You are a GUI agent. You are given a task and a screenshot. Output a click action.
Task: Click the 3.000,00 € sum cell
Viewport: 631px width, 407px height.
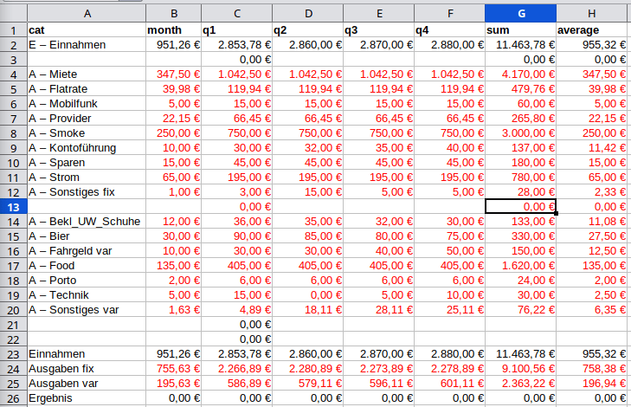(x=520, y=133)
